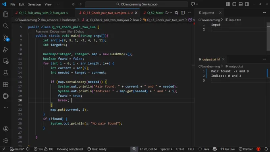Click Java: Ready status item
This screenshot has height=152, width=270.
pyautogui.click(x=97, y=149)
